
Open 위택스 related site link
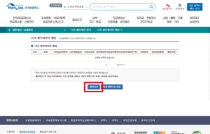tap(104, 120)
